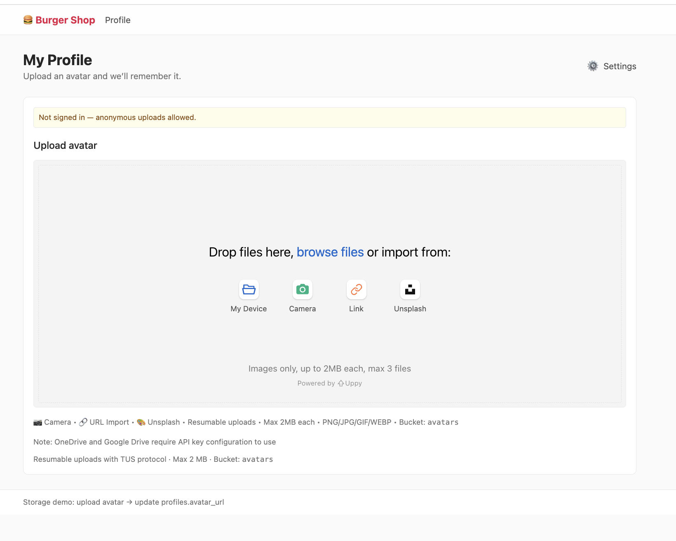Click the "My Device" text label
The width and height of the screenshot is (676, 541).
(249, 309)
